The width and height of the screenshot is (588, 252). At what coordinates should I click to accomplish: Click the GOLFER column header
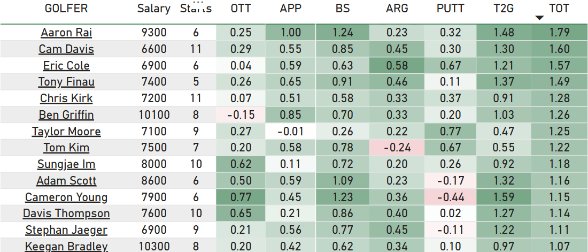[66, 8]
